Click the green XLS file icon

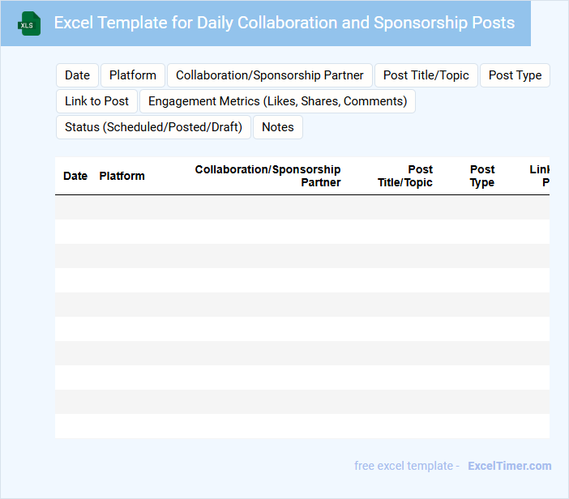pos(29,23)
